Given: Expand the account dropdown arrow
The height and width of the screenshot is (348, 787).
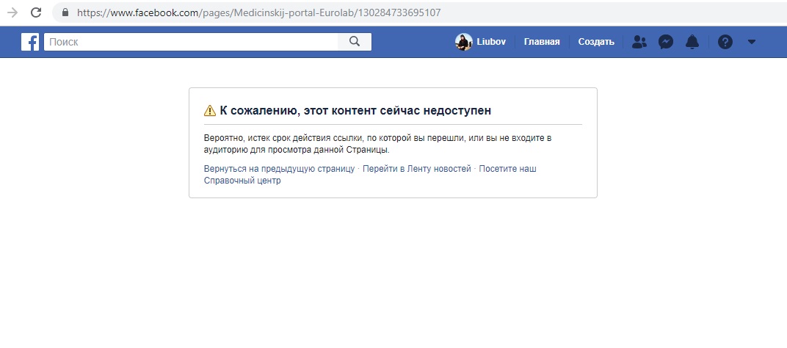Looking at the screenshot, I should coord(751,42).
